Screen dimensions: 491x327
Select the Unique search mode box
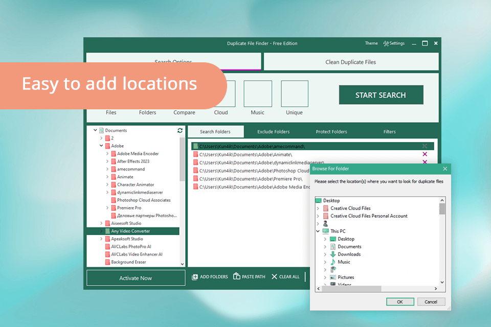[x=295, y=94]
